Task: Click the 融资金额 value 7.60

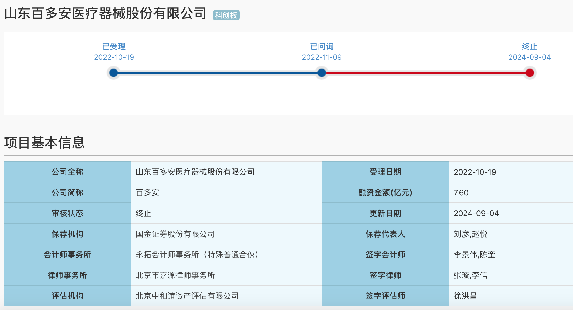Action: pos(461,193)
